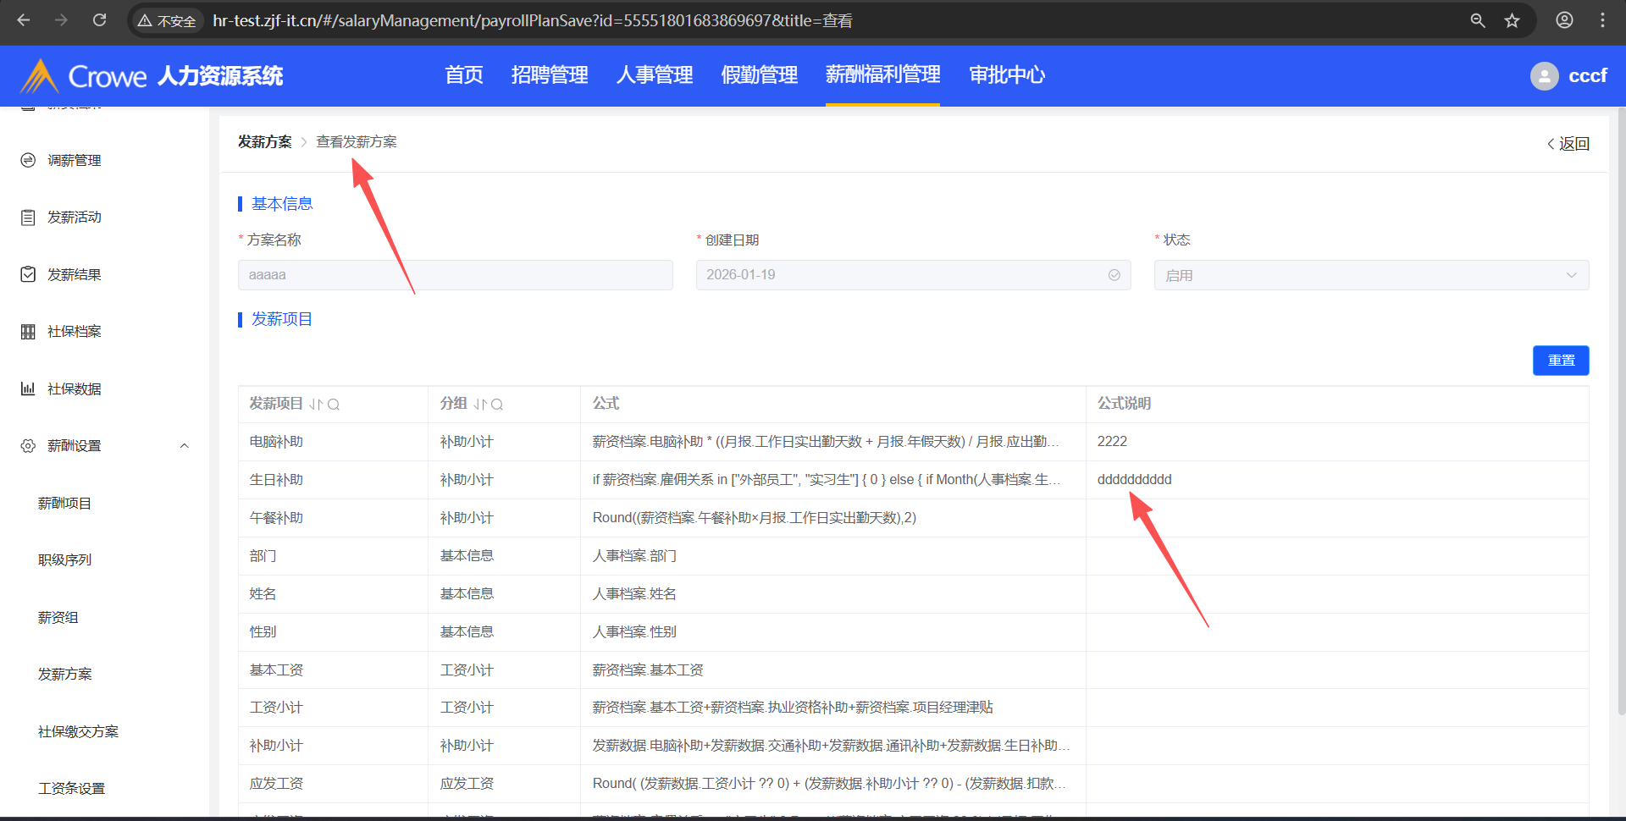This screenshot has height=821, width=1626.
Task: Click the search icon in 分组 column header
Action: [x=497, y=405]
